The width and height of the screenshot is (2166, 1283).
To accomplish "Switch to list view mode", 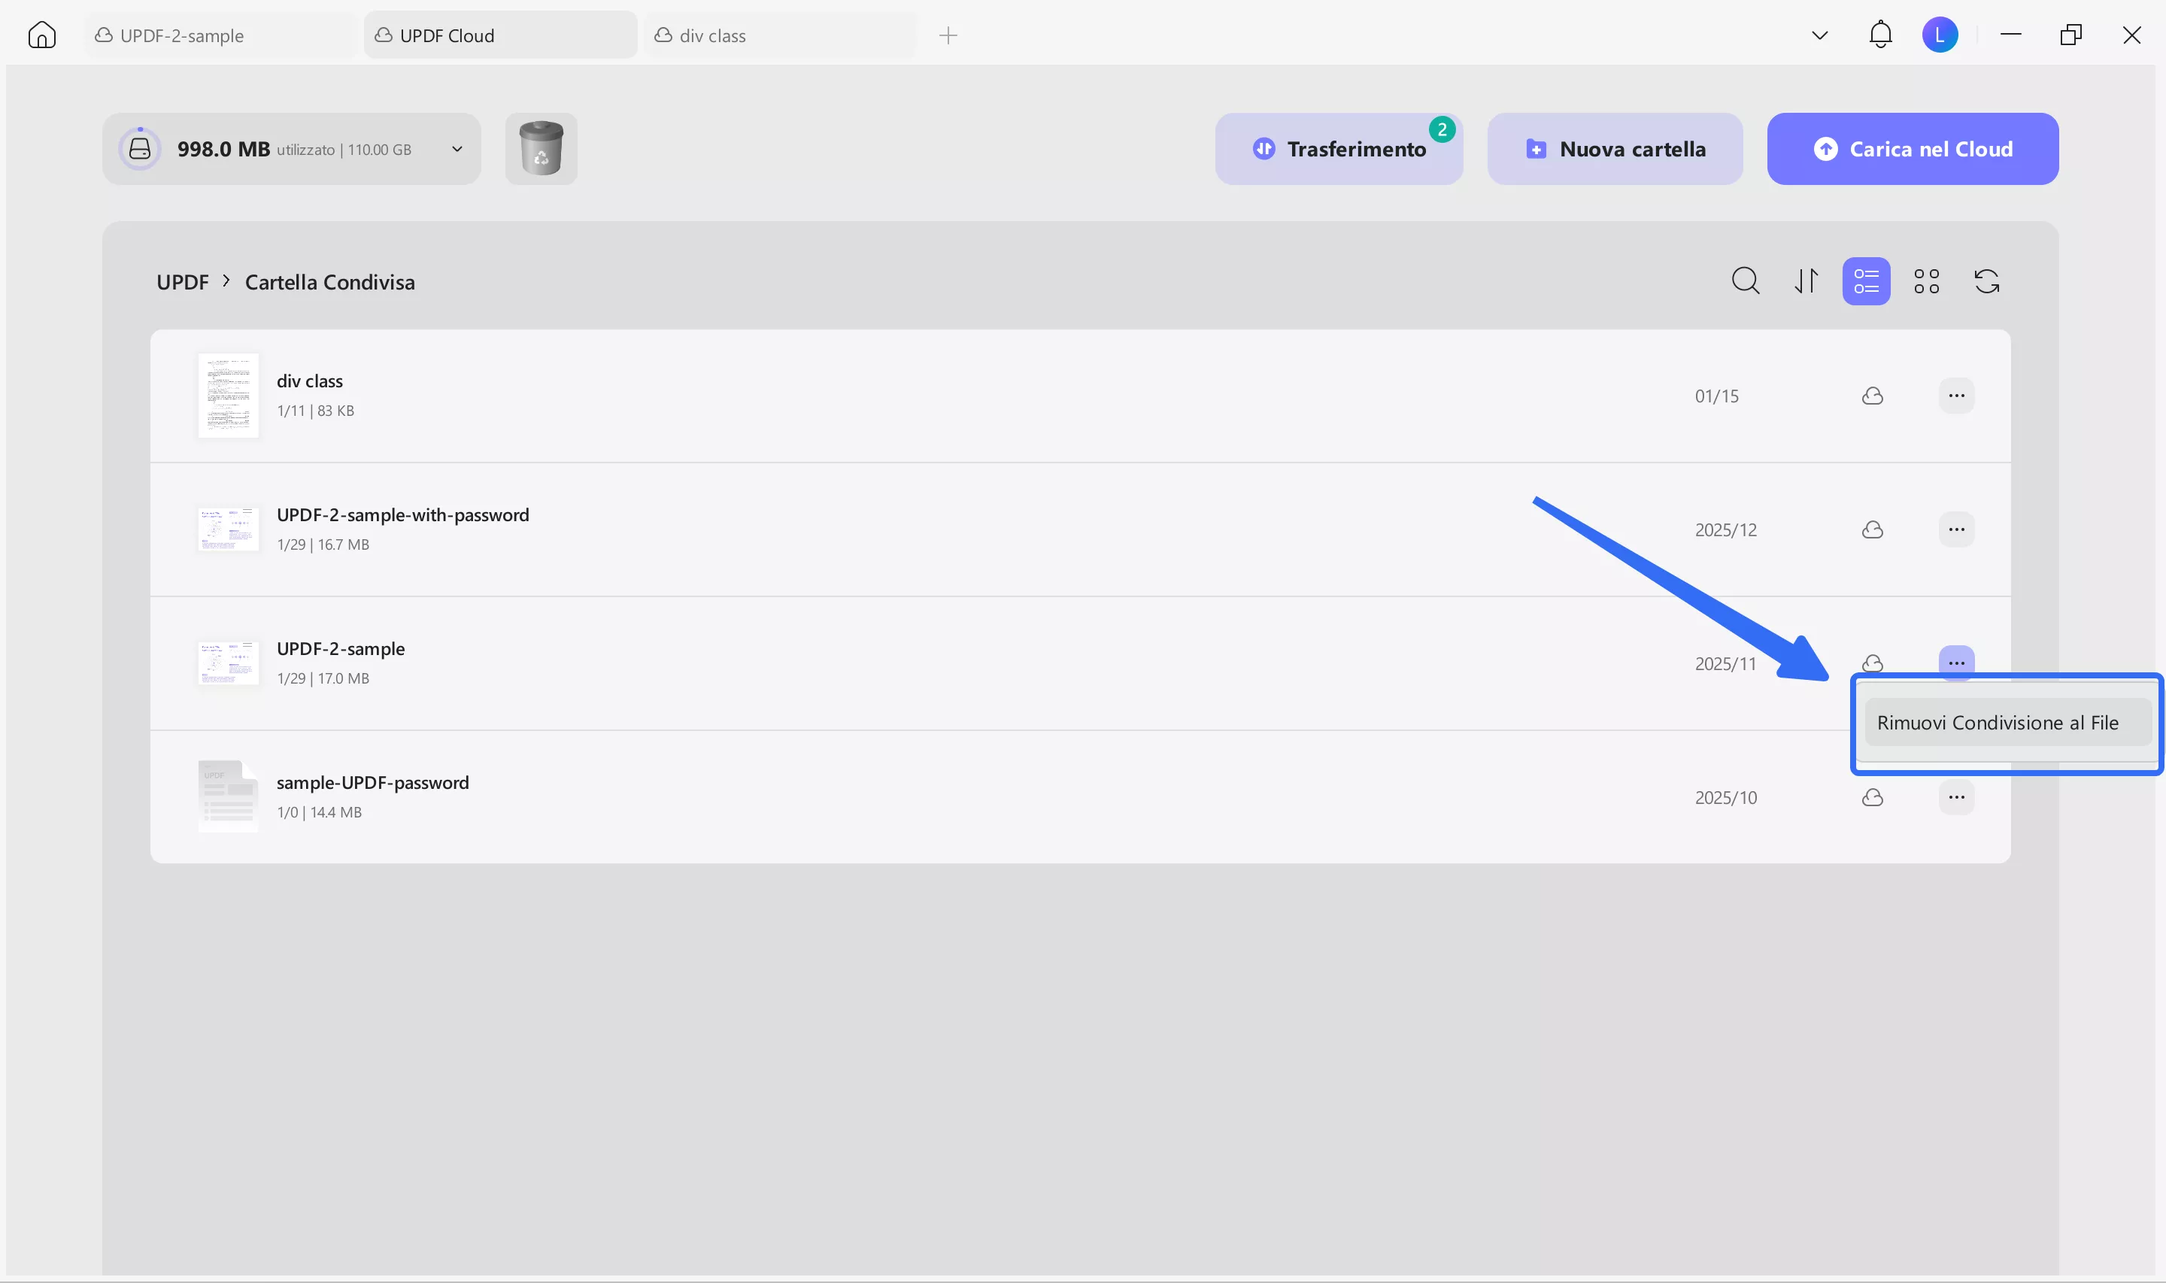I will 1866,281.
